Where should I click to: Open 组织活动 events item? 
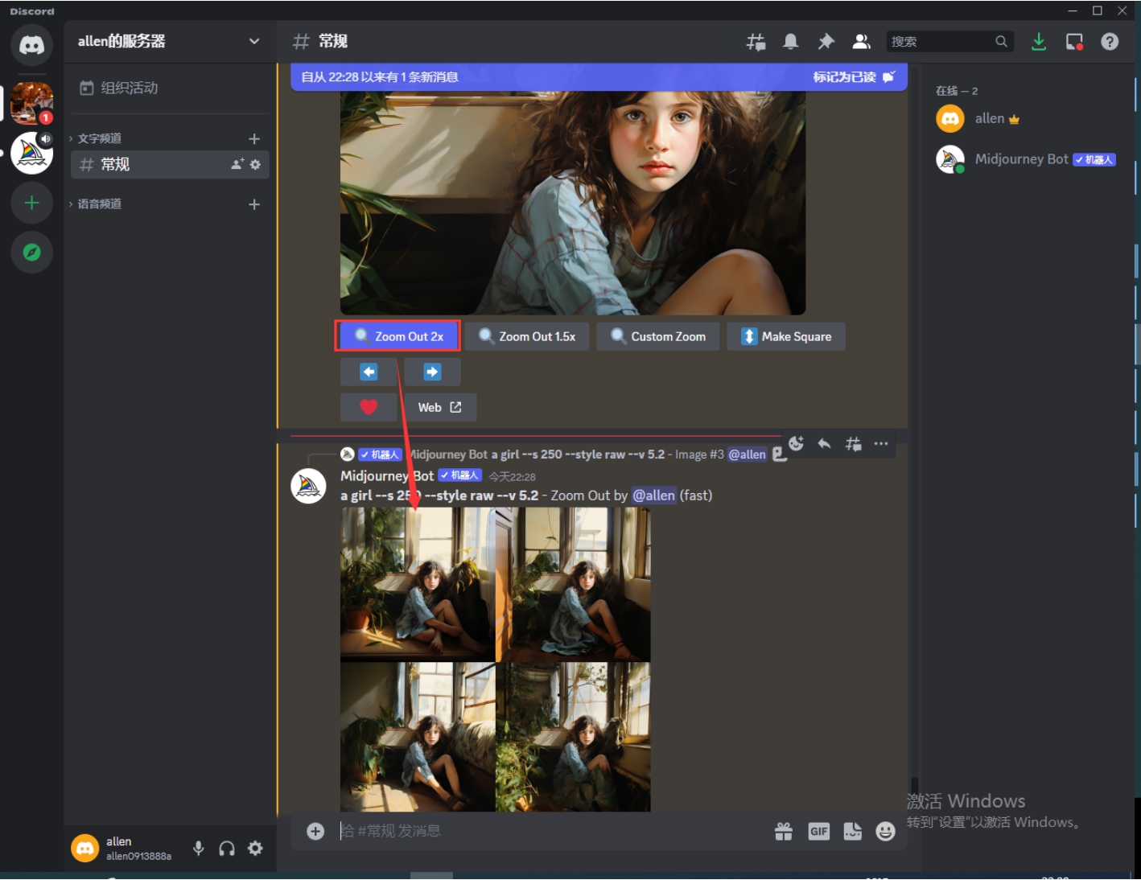pyautogui.click(x=129, y=88)
